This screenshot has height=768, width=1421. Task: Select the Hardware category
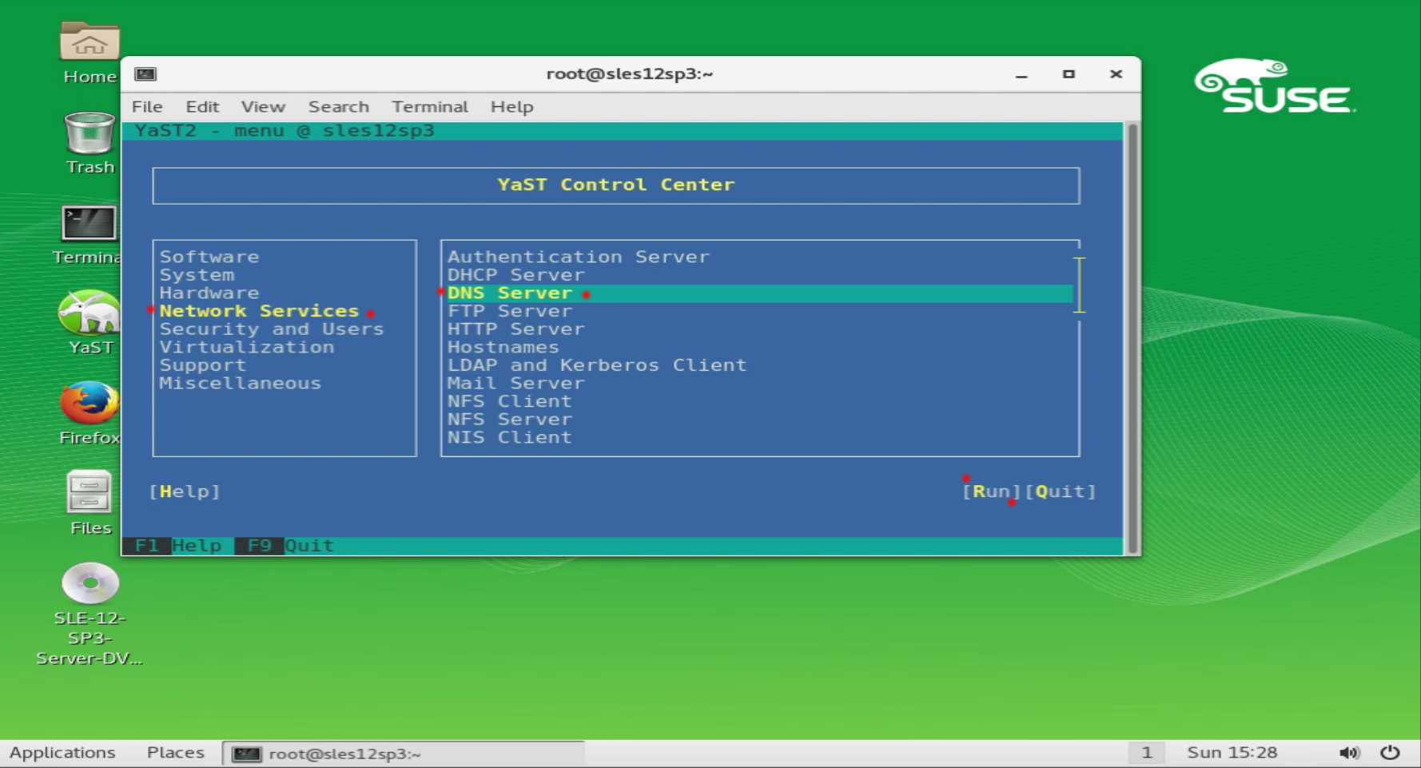click(209, 293)
